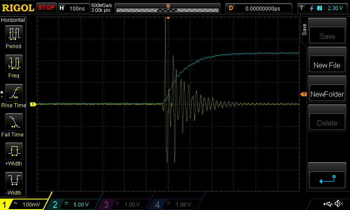The height and width of the screenshot is (210, 350).
Task: Click the Save vertical menu tab label
Action: (x=304, y=29)
